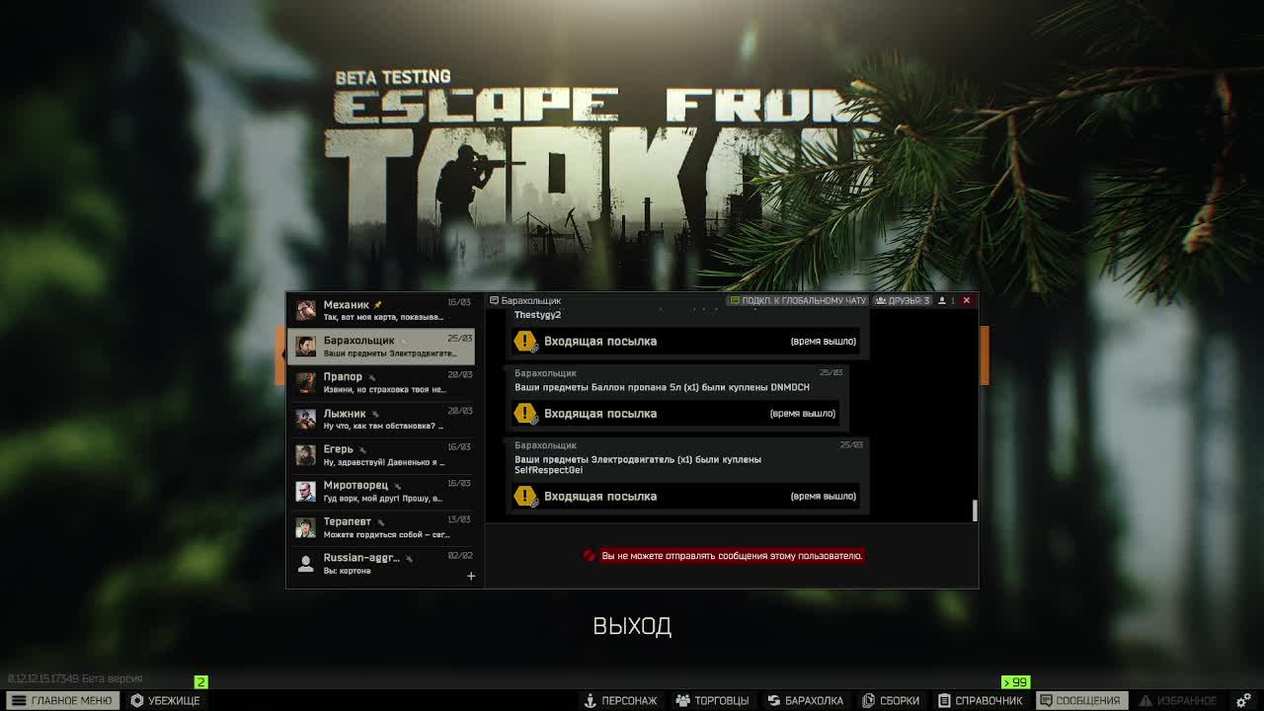Screen dimensions: 1264x711
Task: Click Входящая посылка under Баллон пропана message
Action: [600, 414]
